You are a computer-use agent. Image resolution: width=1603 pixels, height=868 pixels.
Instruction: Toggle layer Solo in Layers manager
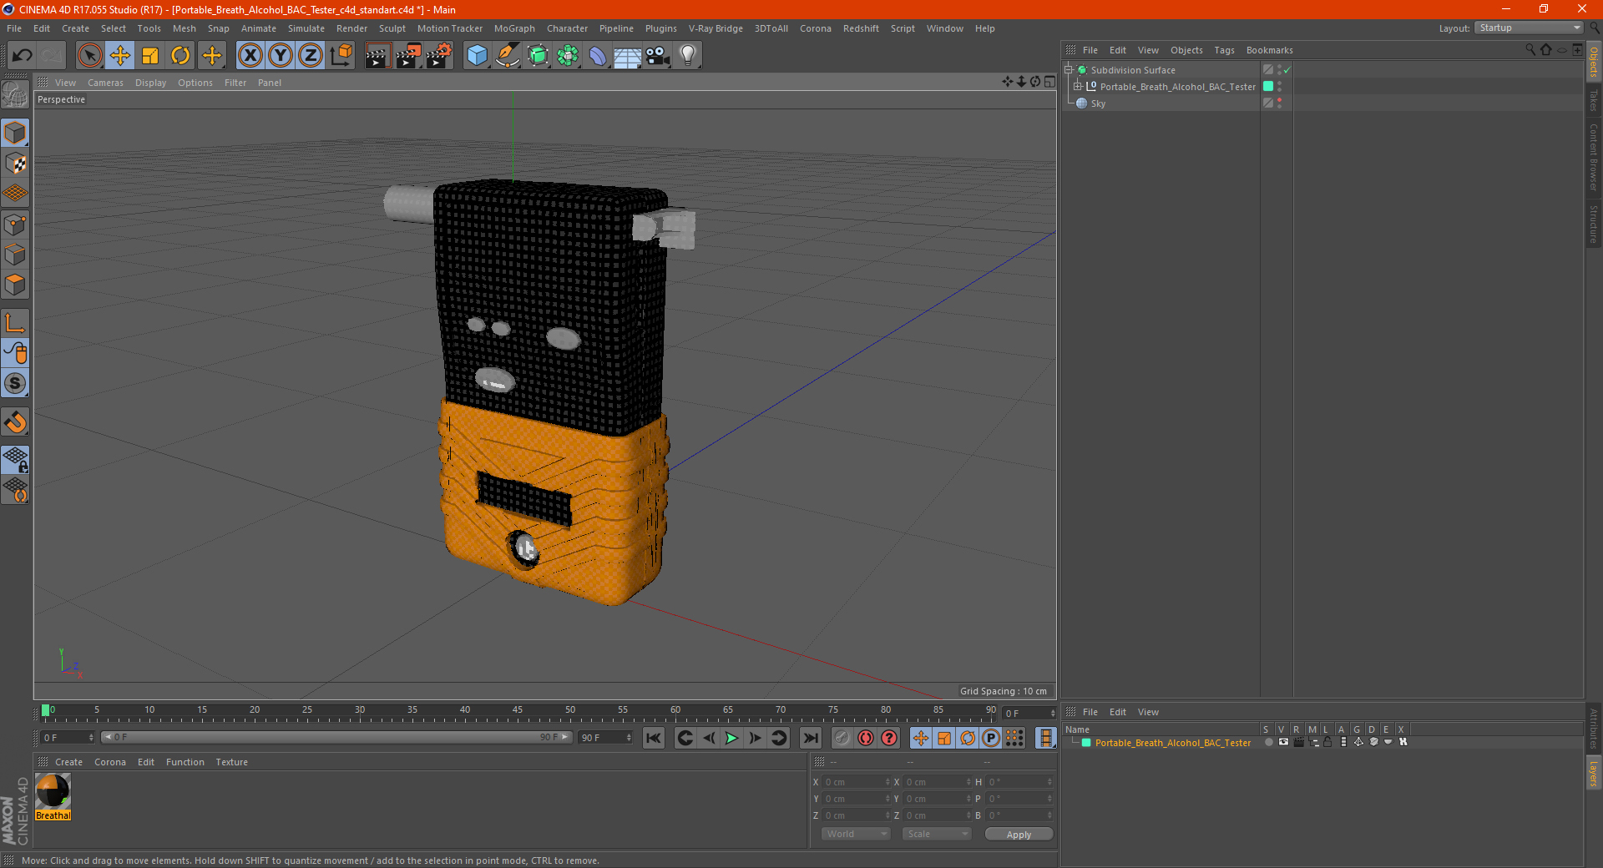point(1268,742)
